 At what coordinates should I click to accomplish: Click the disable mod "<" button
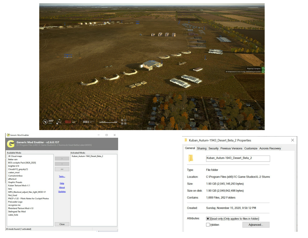point(62,164)
